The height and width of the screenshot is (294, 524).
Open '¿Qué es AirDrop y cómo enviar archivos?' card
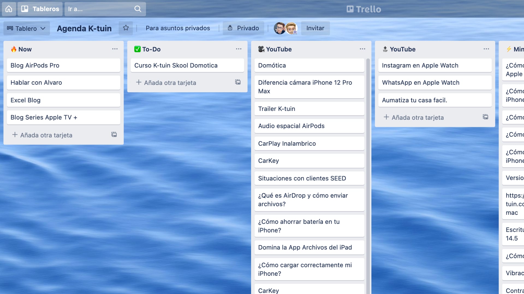[x=309, y=200]
